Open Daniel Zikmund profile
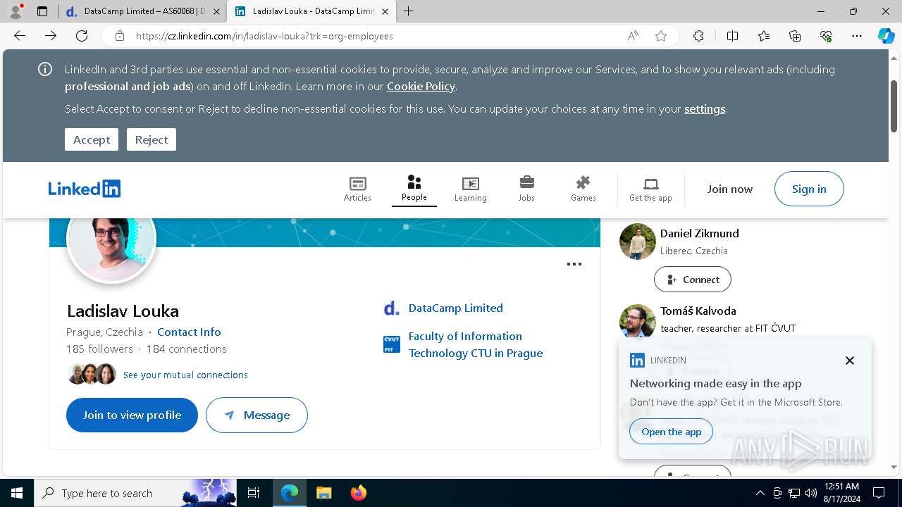 (x=699, y=233)
